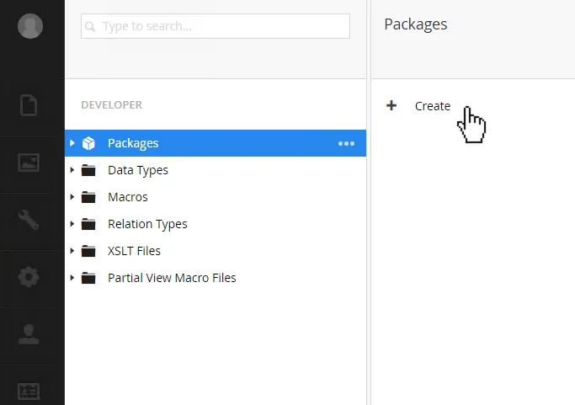Open the Settings section wrench icon
The width and height of the screenshot is (575, 405).
point(29,220)
